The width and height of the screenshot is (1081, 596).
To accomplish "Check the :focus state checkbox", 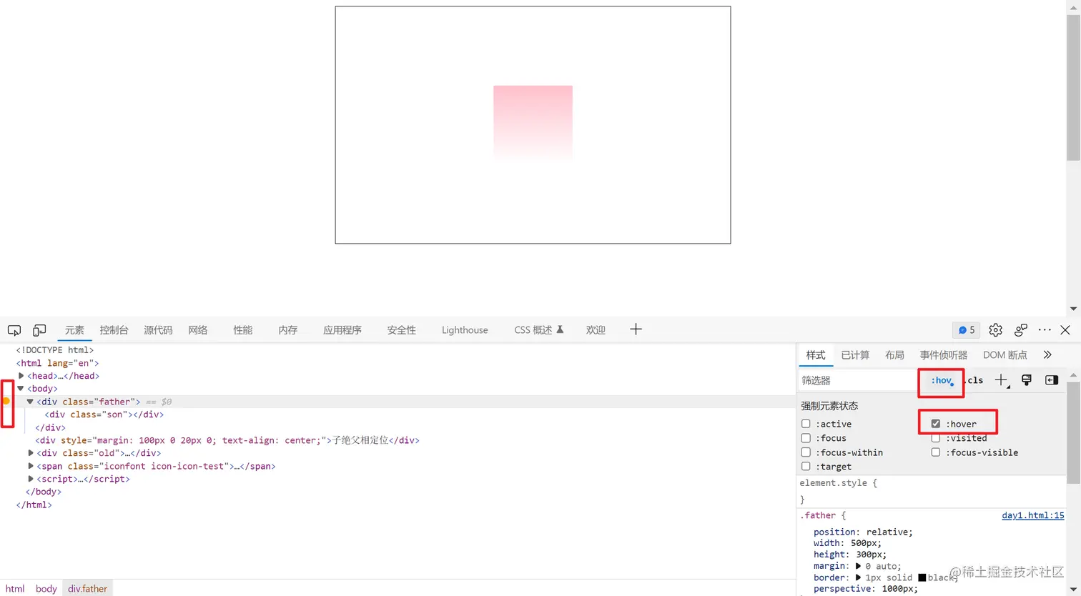I will 806,438.
